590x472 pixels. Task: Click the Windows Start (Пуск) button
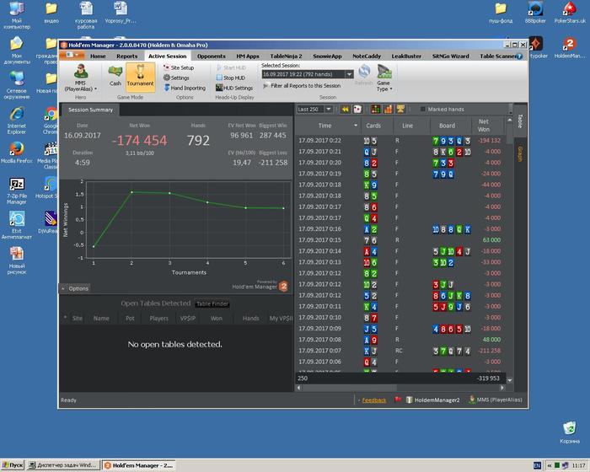(13, 465)
